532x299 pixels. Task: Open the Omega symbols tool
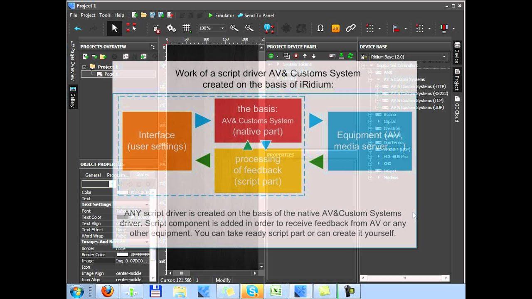coord(320,28)
